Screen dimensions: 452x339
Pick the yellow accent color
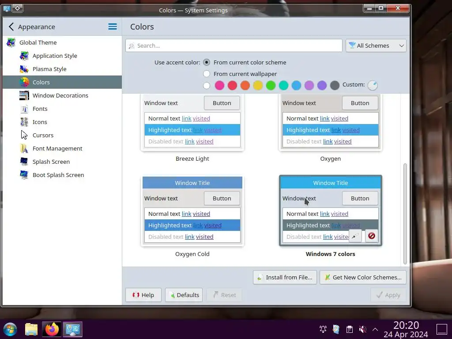click(x=258, y=86)
